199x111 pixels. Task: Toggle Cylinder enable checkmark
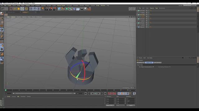point(149,27)
